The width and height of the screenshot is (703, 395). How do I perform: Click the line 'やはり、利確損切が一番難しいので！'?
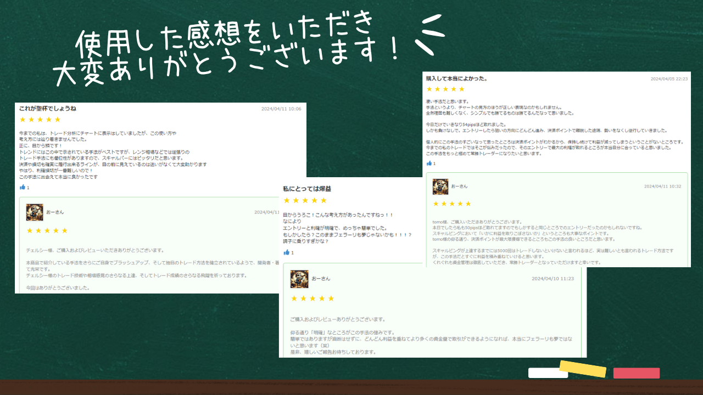(55, 171)
